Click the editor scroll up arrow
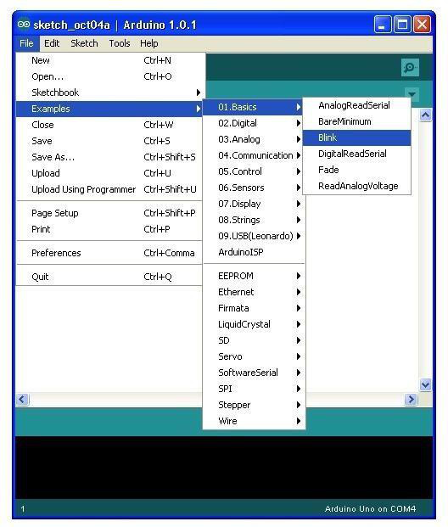448x527 pixels. pyautogui.click(x=425, y=115)
